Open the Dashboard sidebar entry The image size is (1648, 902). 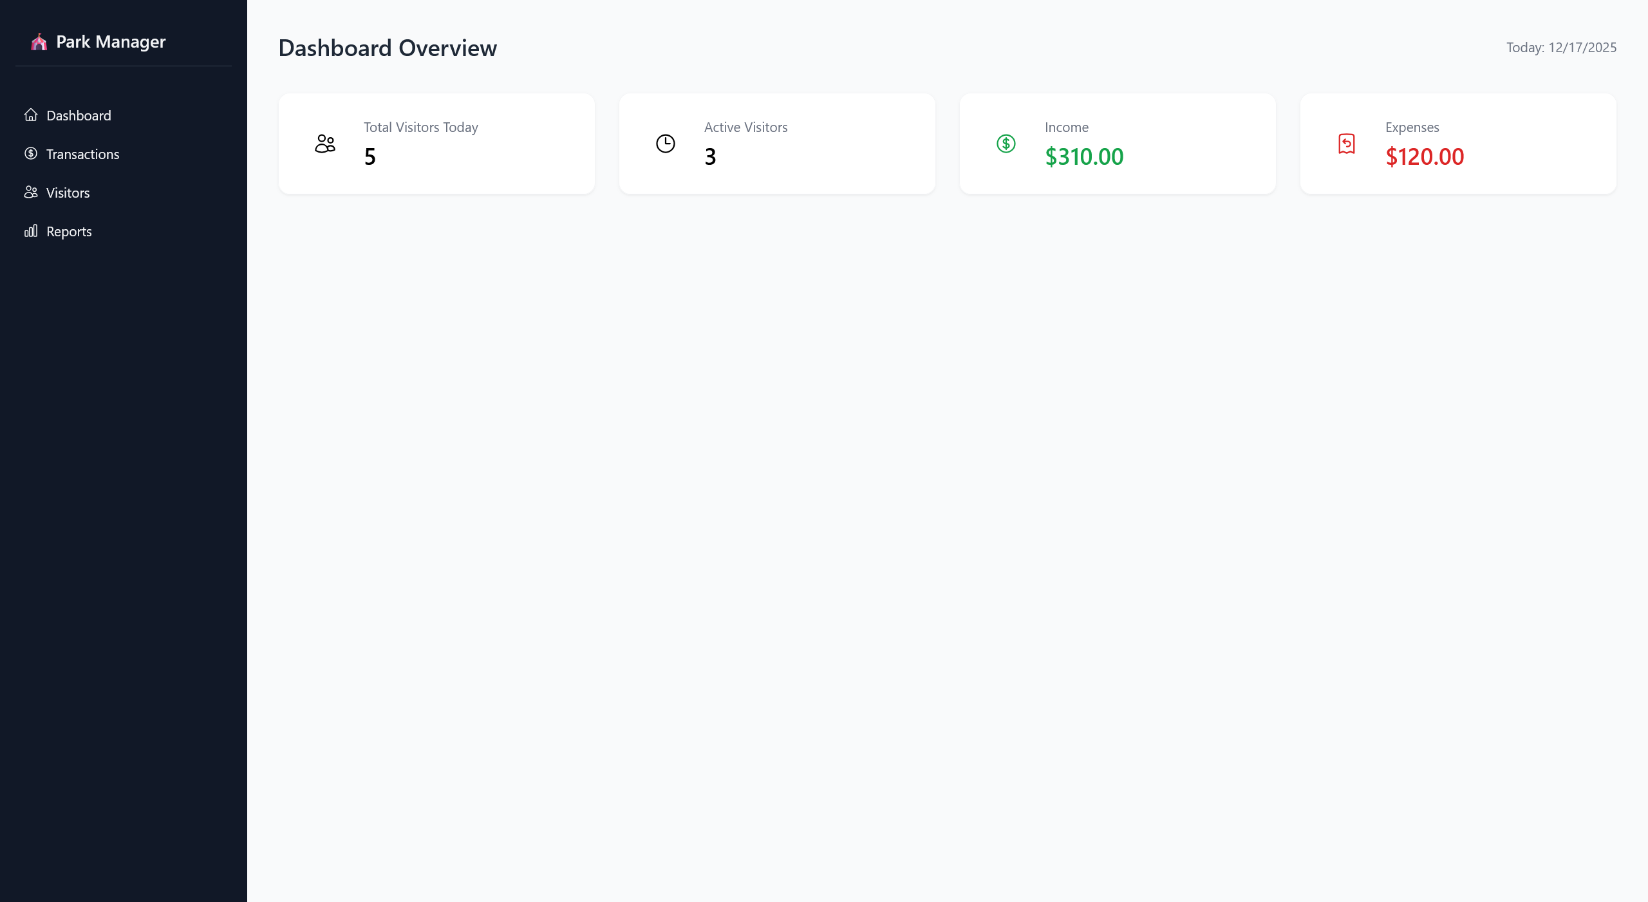click(x=79, y=115)
